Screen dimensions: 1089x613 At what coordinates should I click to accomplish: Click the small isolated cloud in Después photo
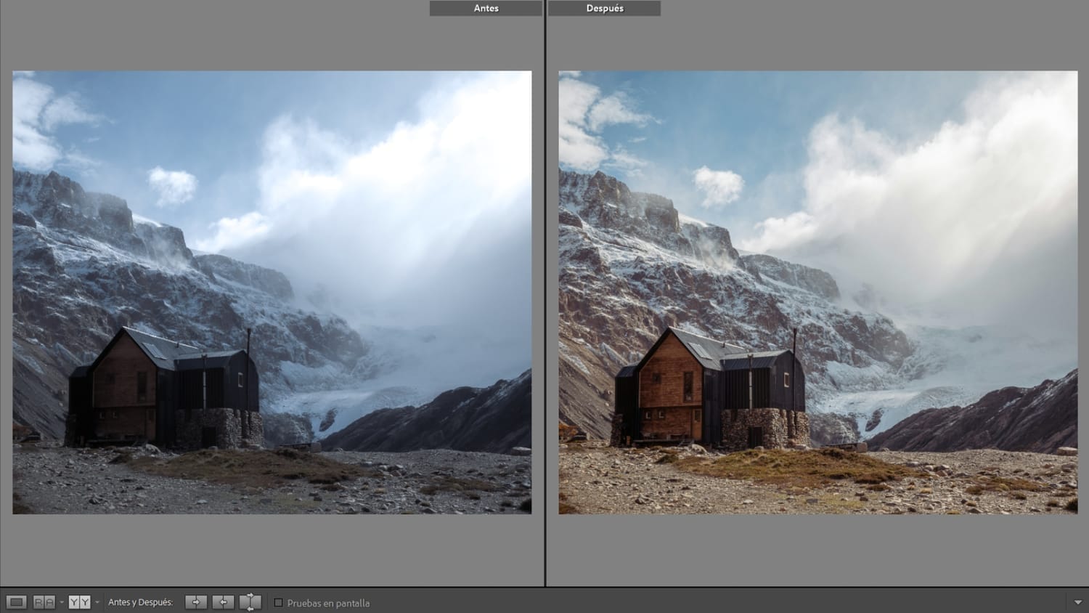point(718,185)
